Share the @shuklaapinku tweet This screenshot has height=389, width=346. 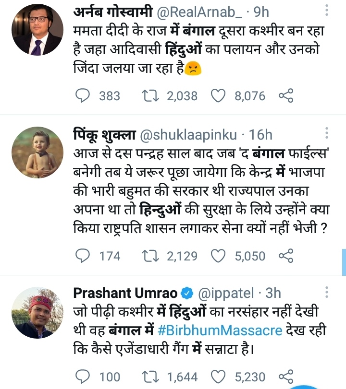tap(286, 256)
